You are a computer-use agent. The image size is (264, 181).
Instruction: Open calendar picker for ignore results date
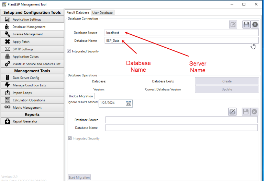(128, 104)
